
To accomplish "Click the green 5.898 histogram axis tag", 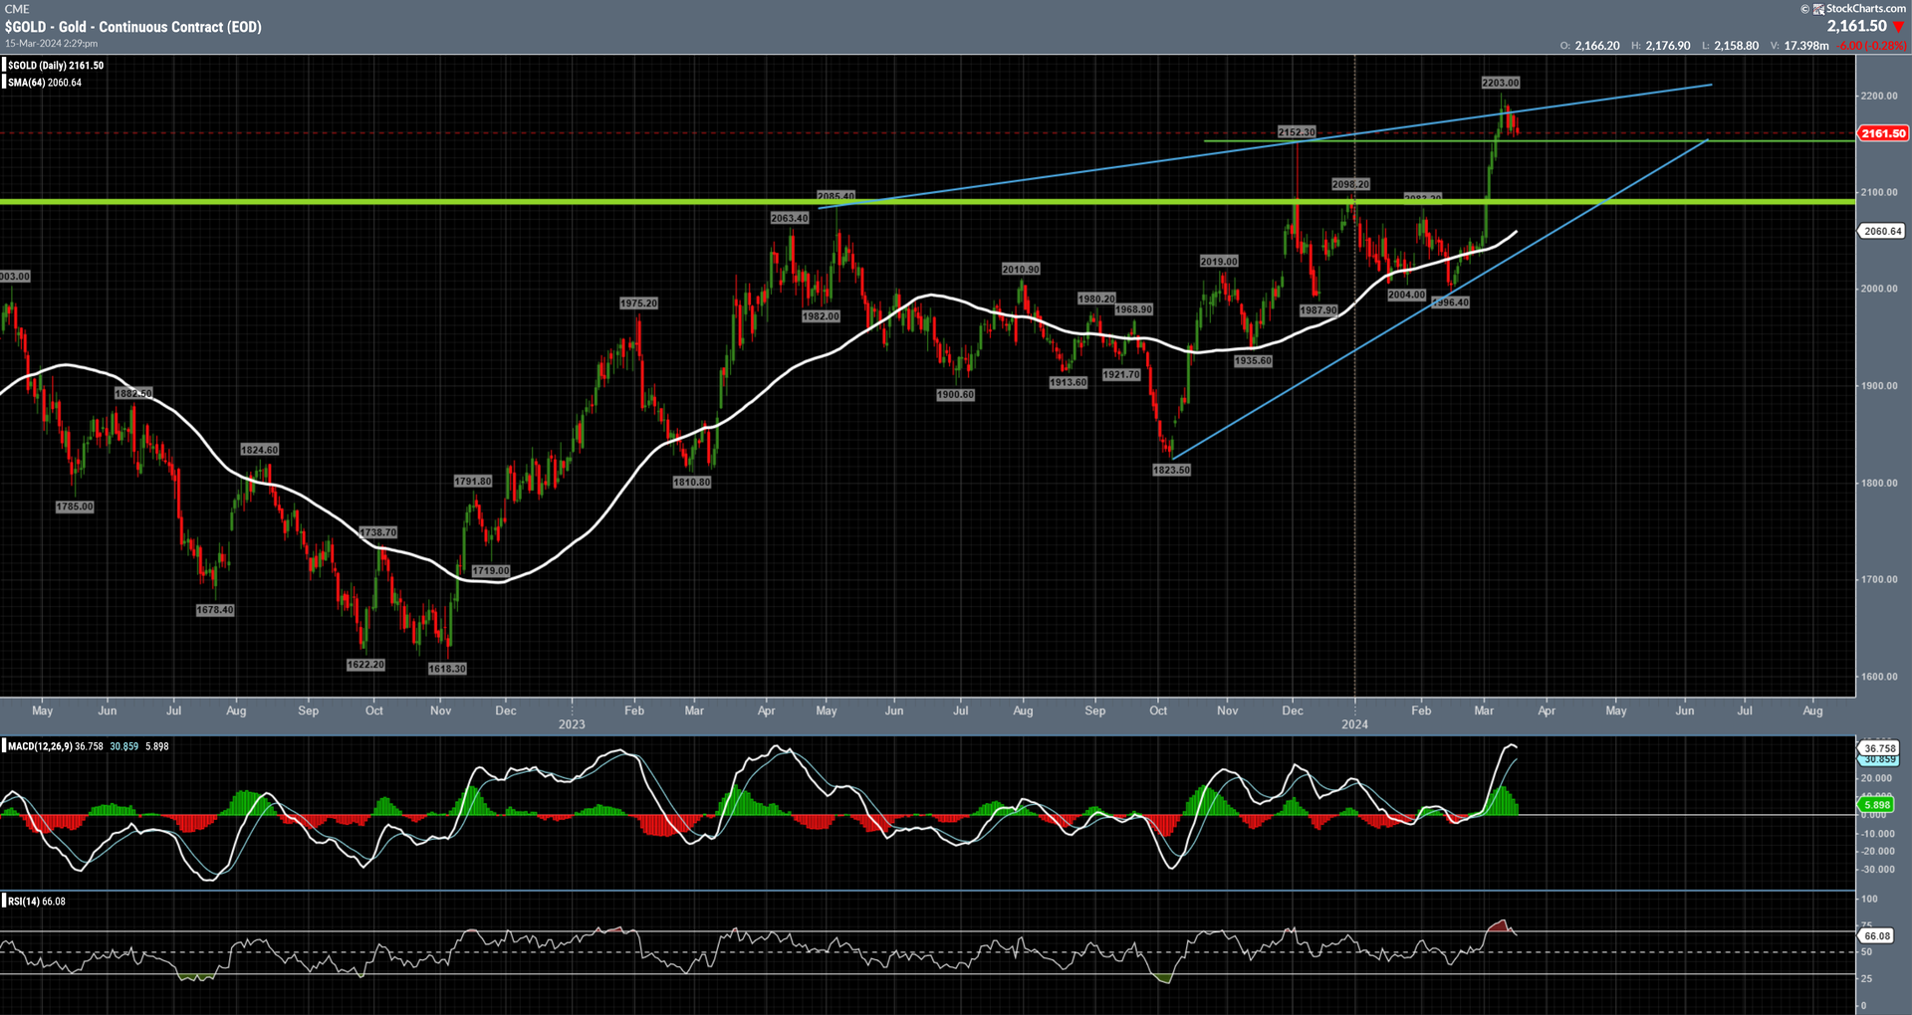I will 1877,805.
